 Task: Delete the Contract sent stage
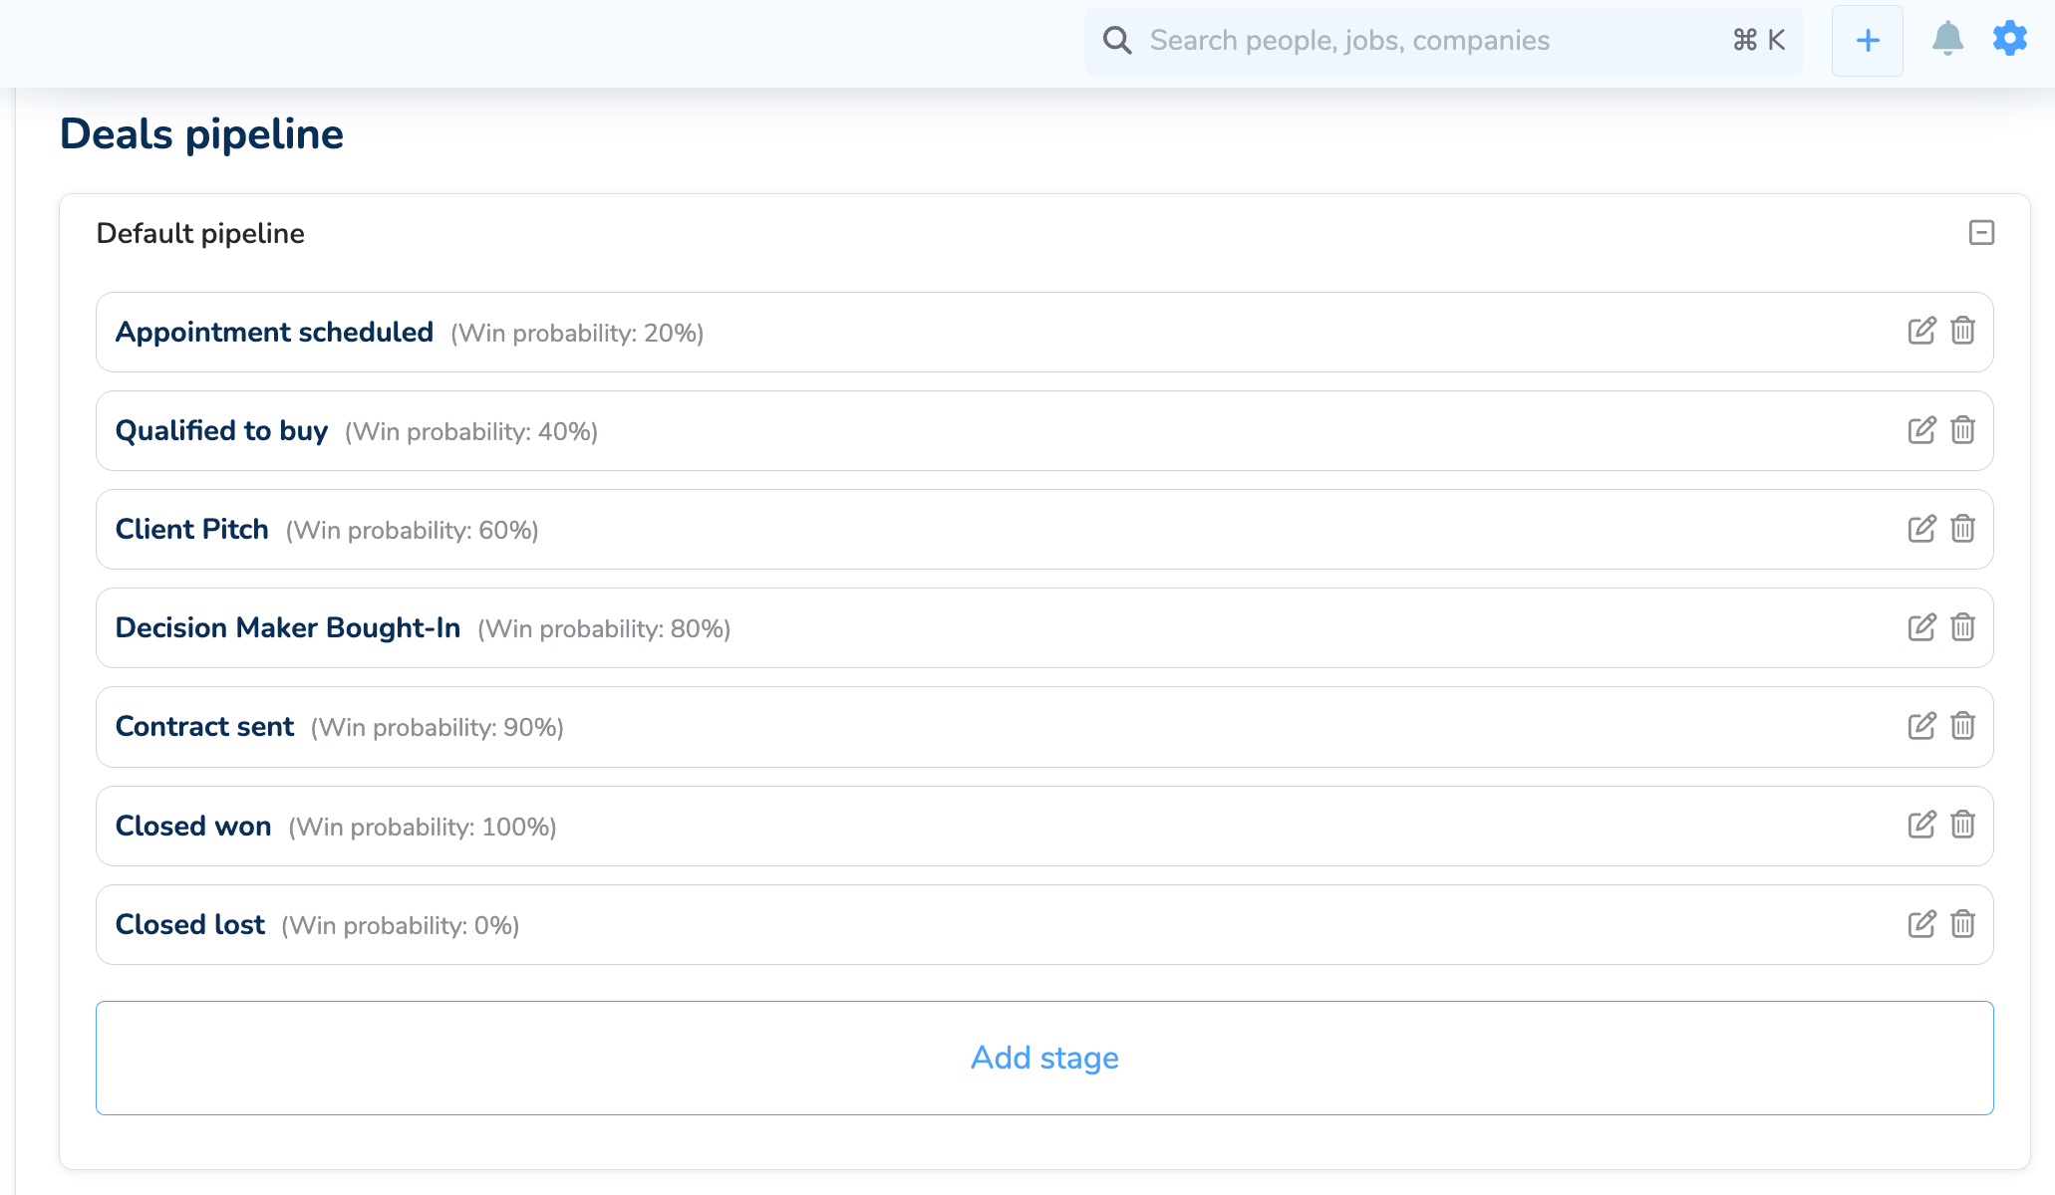point(1962,726)
